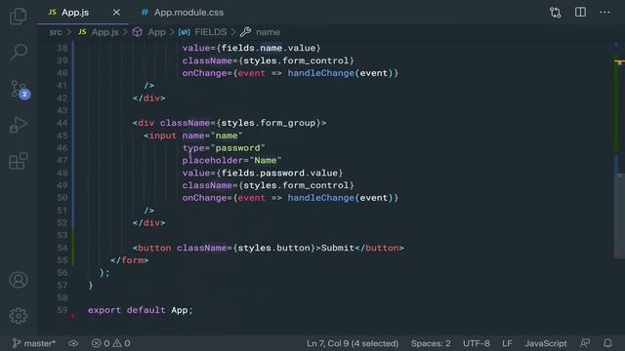The height and width of the screenshot is (351, 625).
Task: Switch to the App.module.css tab
Action: coord(188,13)
